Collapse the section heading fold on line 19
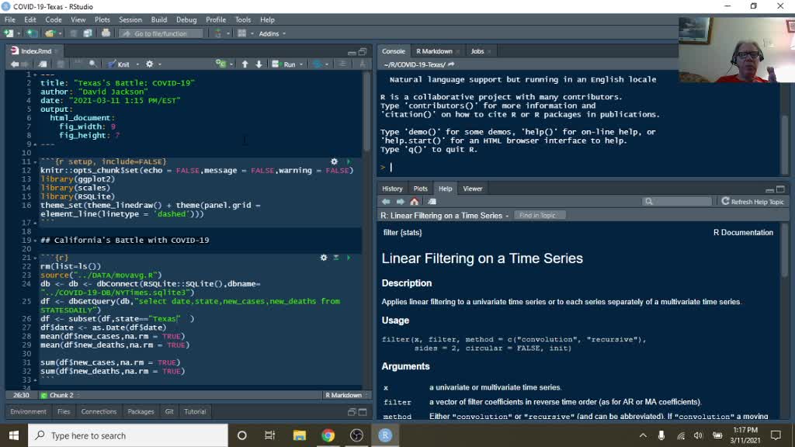795x447 pixels. click(35, 241)
